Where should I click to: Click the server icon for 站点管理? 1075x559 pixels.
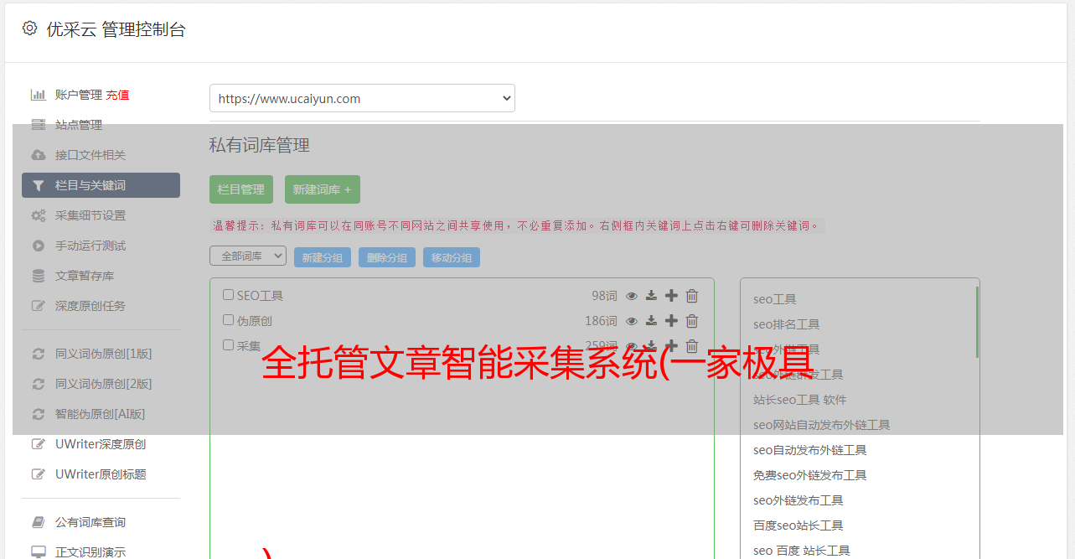coord(38,125)
